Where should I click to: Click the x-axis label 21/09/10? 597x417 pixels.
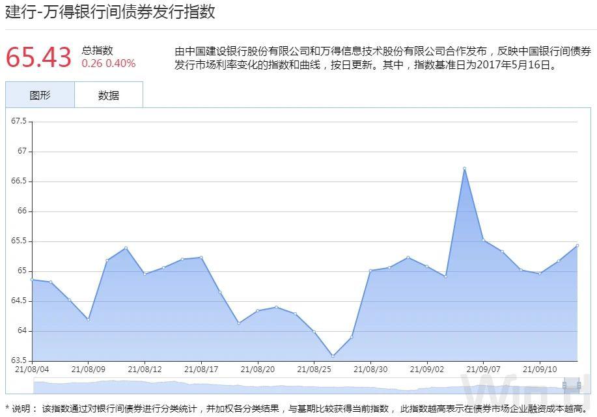point(540,369)
